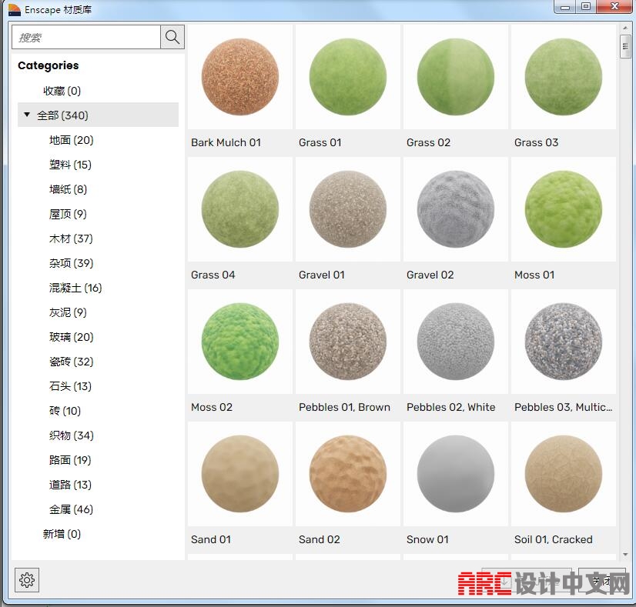Viewport: 636px width, 607px height.
Task: Select the Pebbles 03 multicolor sphere
Action: click(564, 342)
